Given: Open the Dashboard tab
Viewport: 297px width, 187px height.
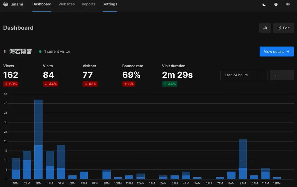Looking at the screenshot, I should pos(42,4).
